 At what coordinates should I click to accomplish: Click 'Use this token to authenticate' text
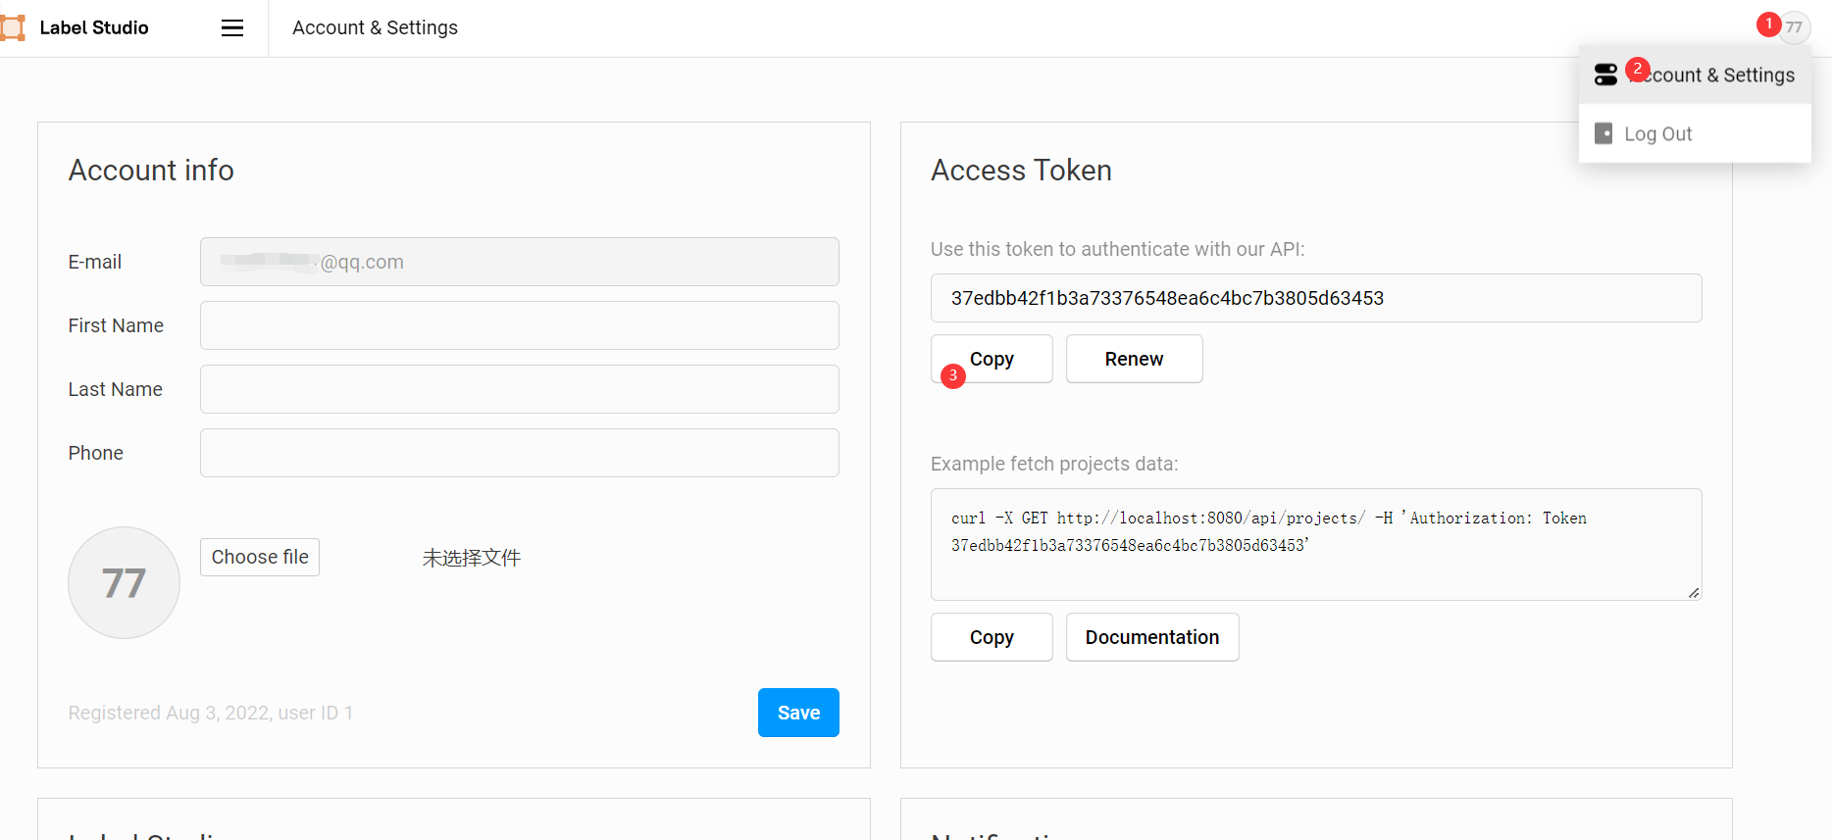point(1118,249)
